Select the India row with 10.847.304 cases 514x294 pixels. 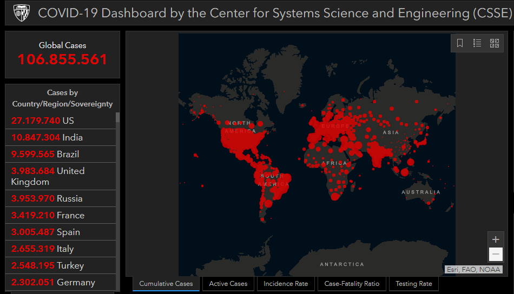[x=61, y=137]
